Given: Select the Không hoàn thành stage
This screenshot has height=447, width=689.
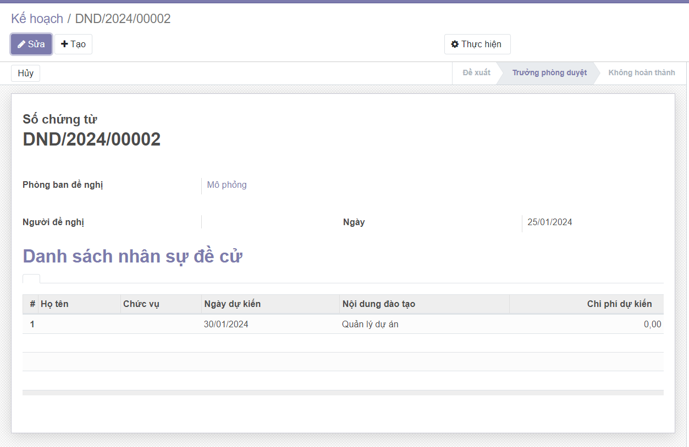Looking at the screenshot, I should coord(641,73).
